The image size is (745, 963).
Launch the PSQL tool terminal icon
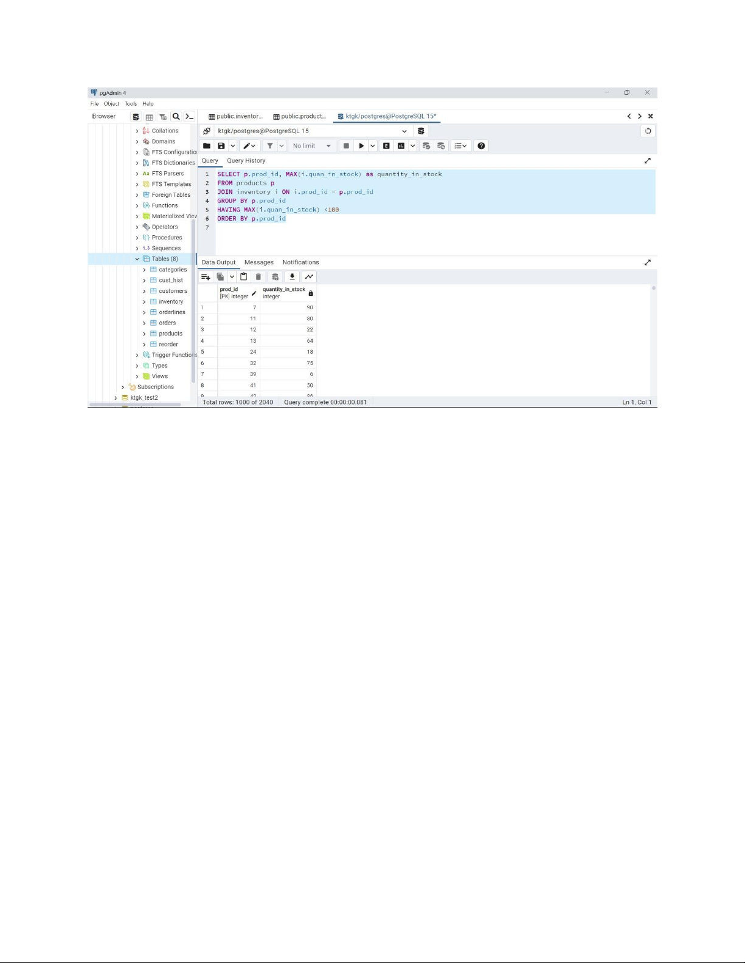pos(189,117)
